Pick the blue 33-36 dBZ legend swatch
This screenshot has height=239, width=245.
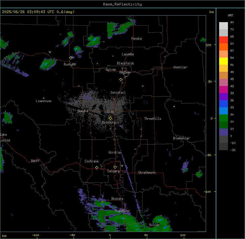click(223, 104)
